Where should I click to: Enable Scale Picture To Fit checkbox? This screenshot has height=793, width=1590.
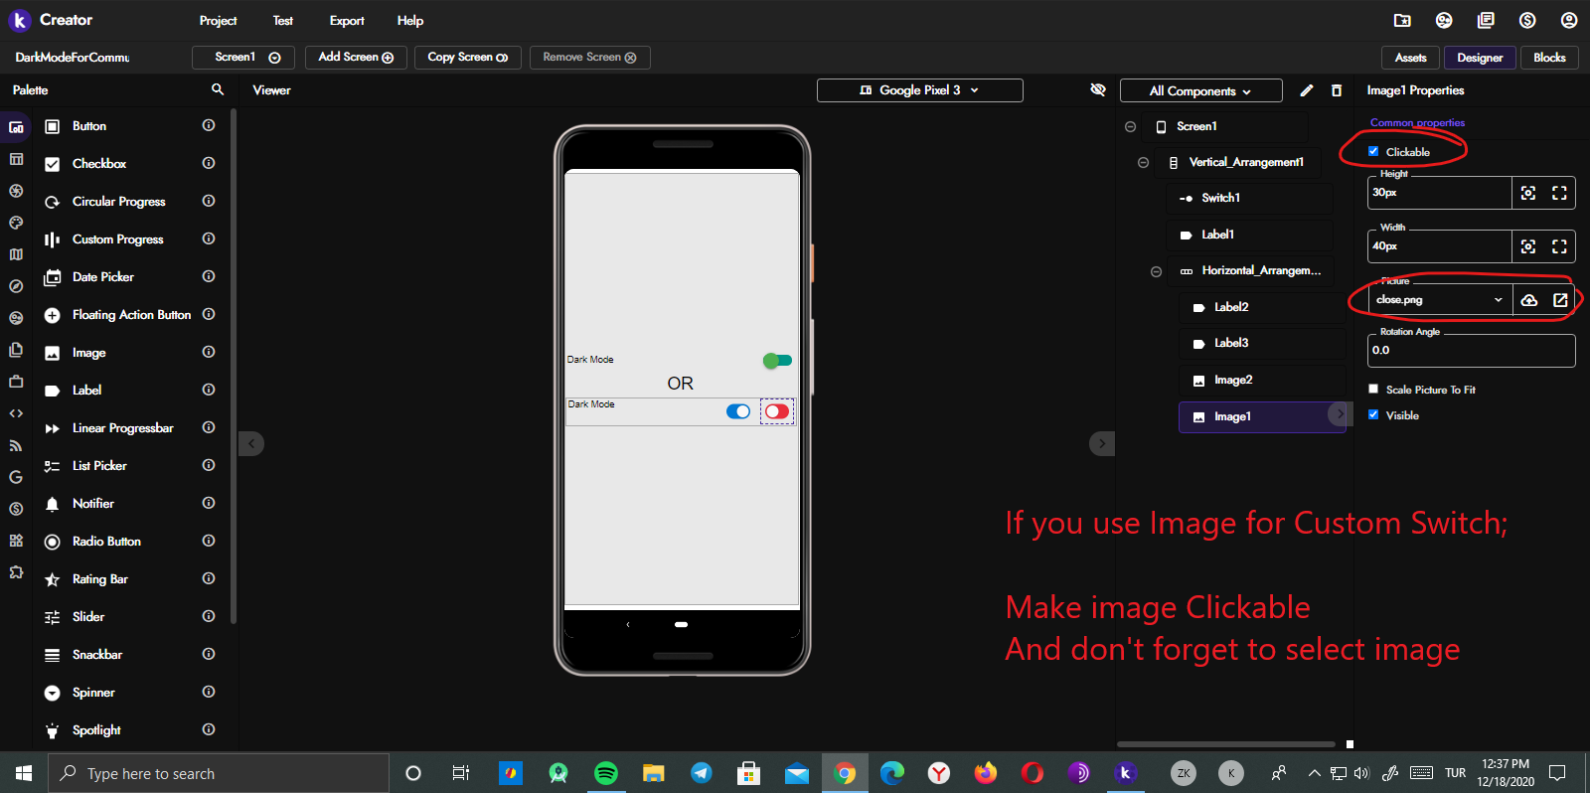pos(1373,390)
